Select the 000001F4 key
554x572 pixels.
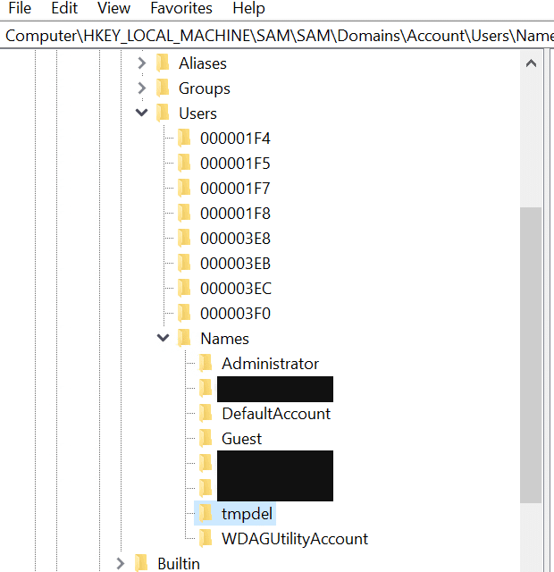click(235, 139)
